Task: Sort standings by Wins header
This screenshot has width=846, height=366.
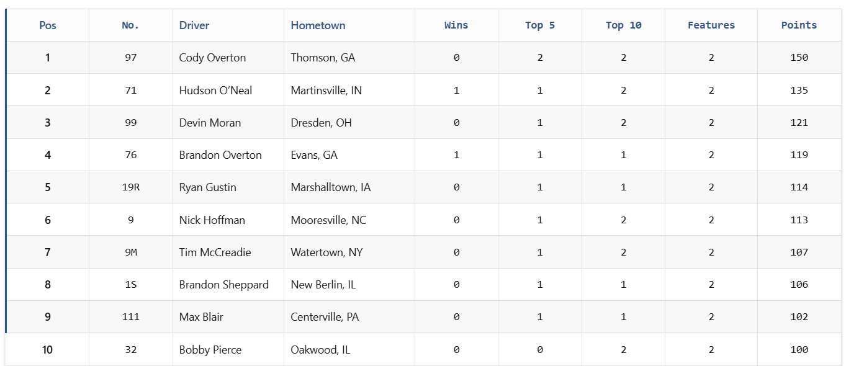Action: click(456, 25)
